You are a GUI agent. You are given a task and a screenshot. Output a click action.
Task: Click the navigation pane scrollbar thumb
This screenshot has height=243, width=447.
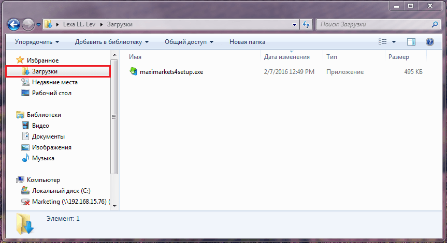(x=114, y=117)
